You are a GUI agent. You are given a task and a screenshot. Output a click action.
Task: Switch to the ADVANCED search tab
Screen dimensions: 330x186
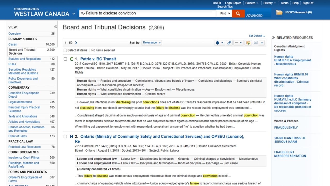pyautogui.click(x=254, y=15)
